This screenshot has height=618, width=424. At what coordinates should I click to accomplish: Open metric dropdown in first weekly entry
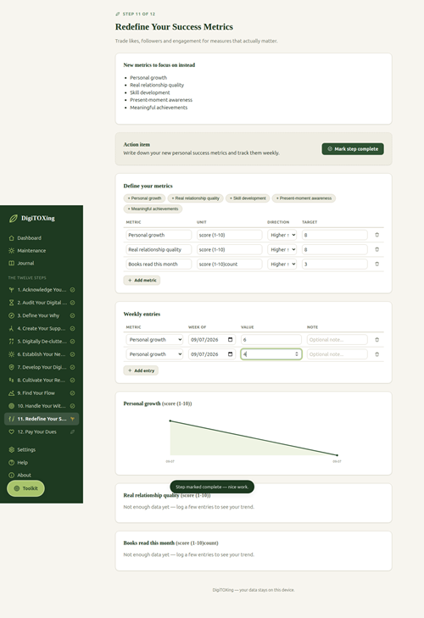coord(154,340)
